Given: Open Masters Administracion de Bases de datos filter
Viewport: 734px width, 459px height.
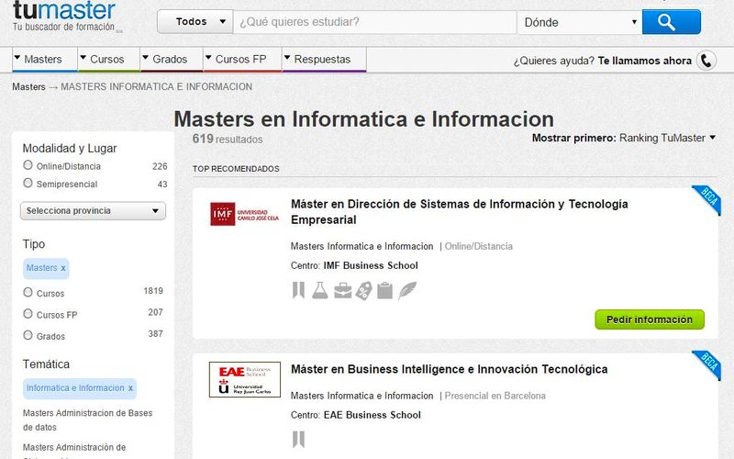Looking at the screenshot, I should pyautogui.click(x=87, y=420).
